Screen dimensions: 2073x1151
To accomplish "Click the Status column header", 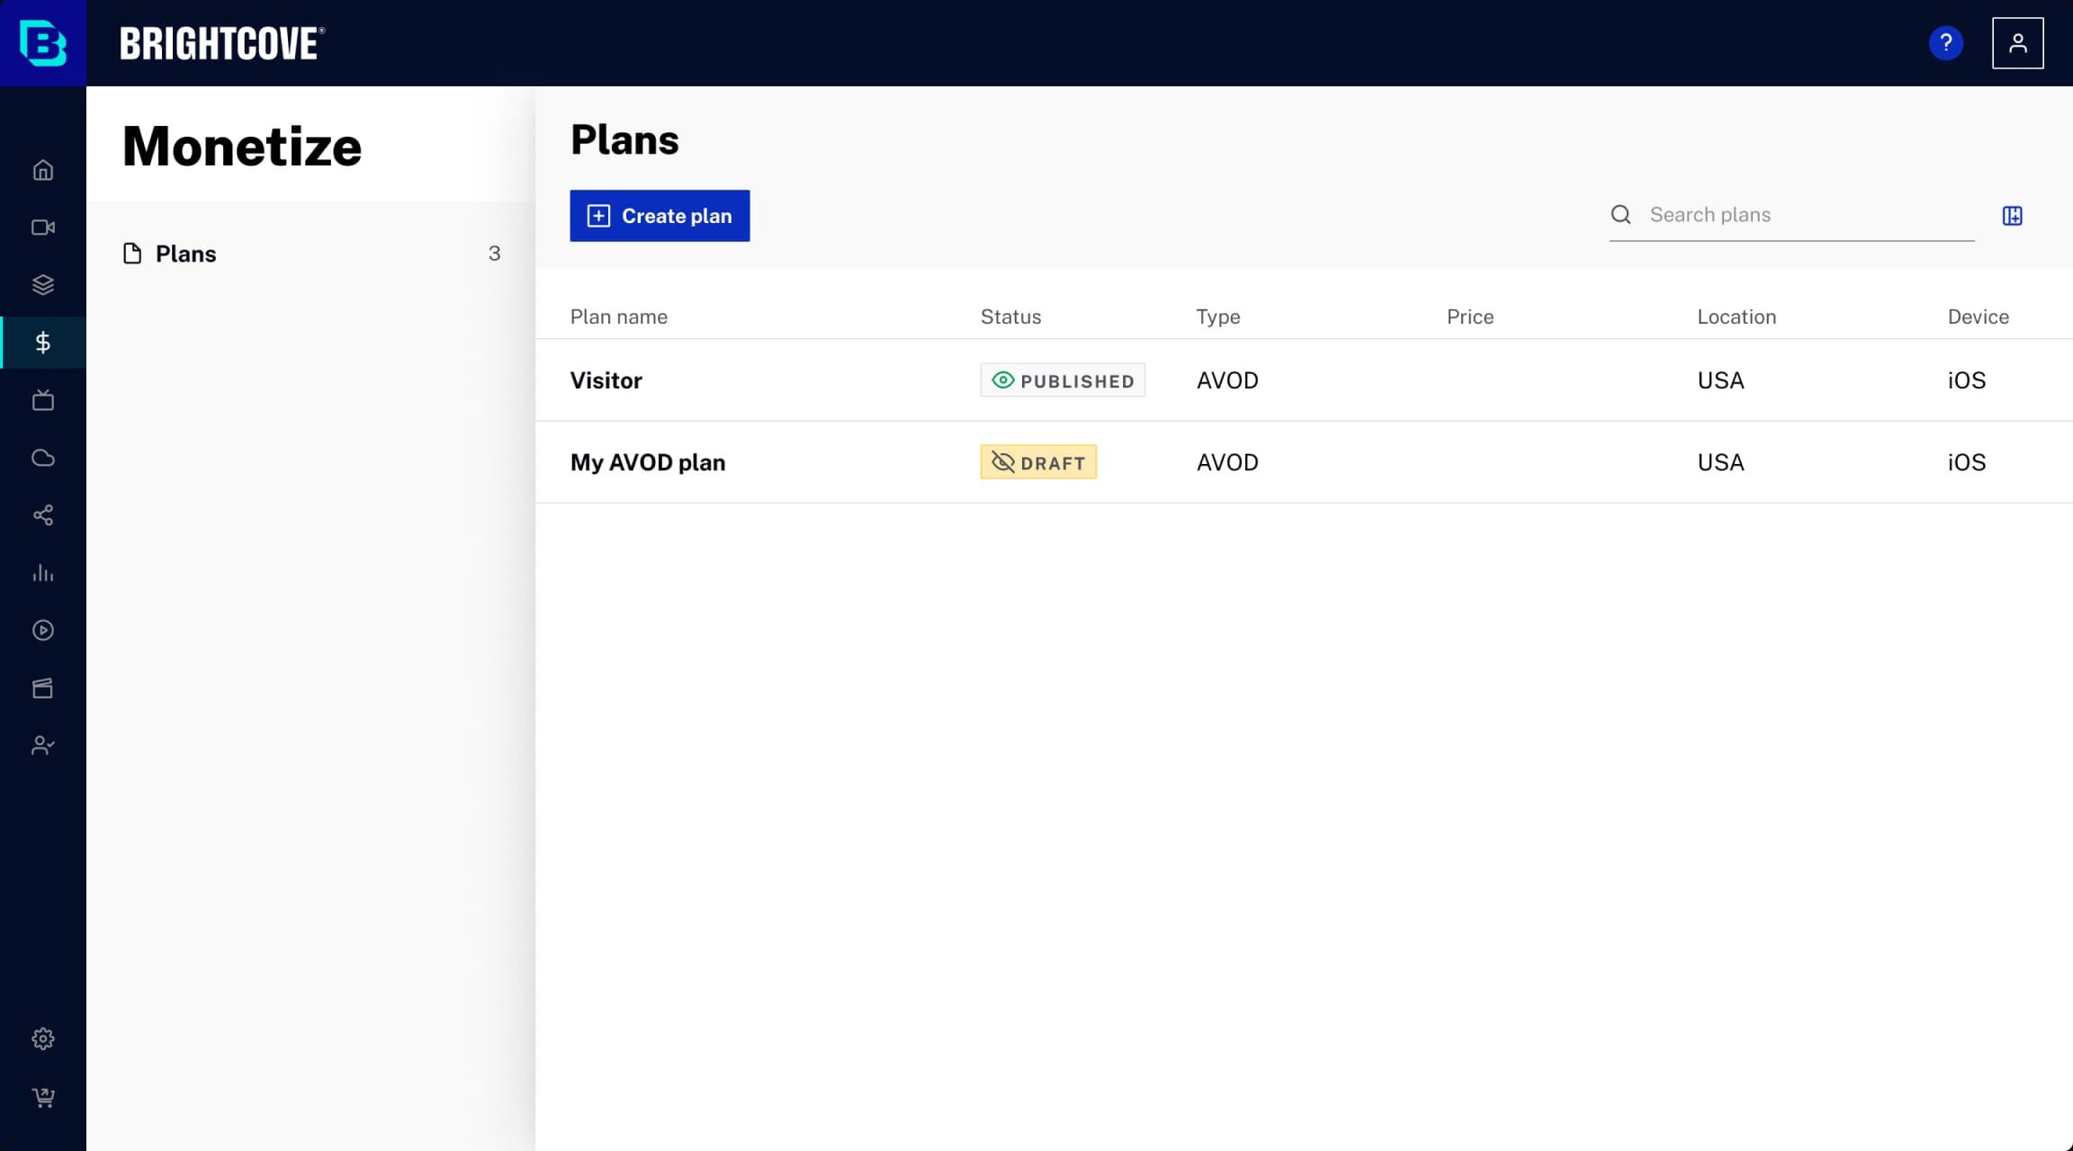I will 1010,317.
